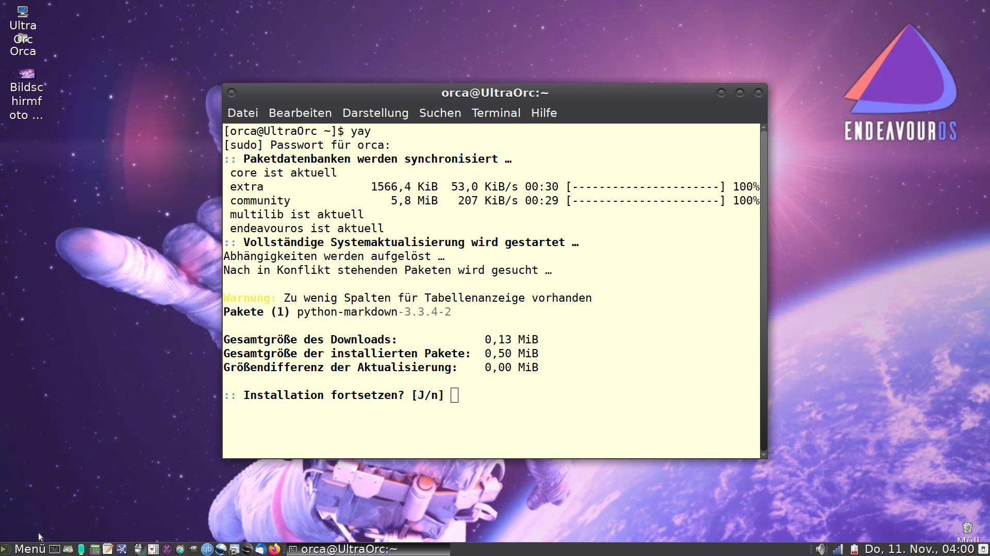Open the Menü button in the panel

(x=24, y=549)
